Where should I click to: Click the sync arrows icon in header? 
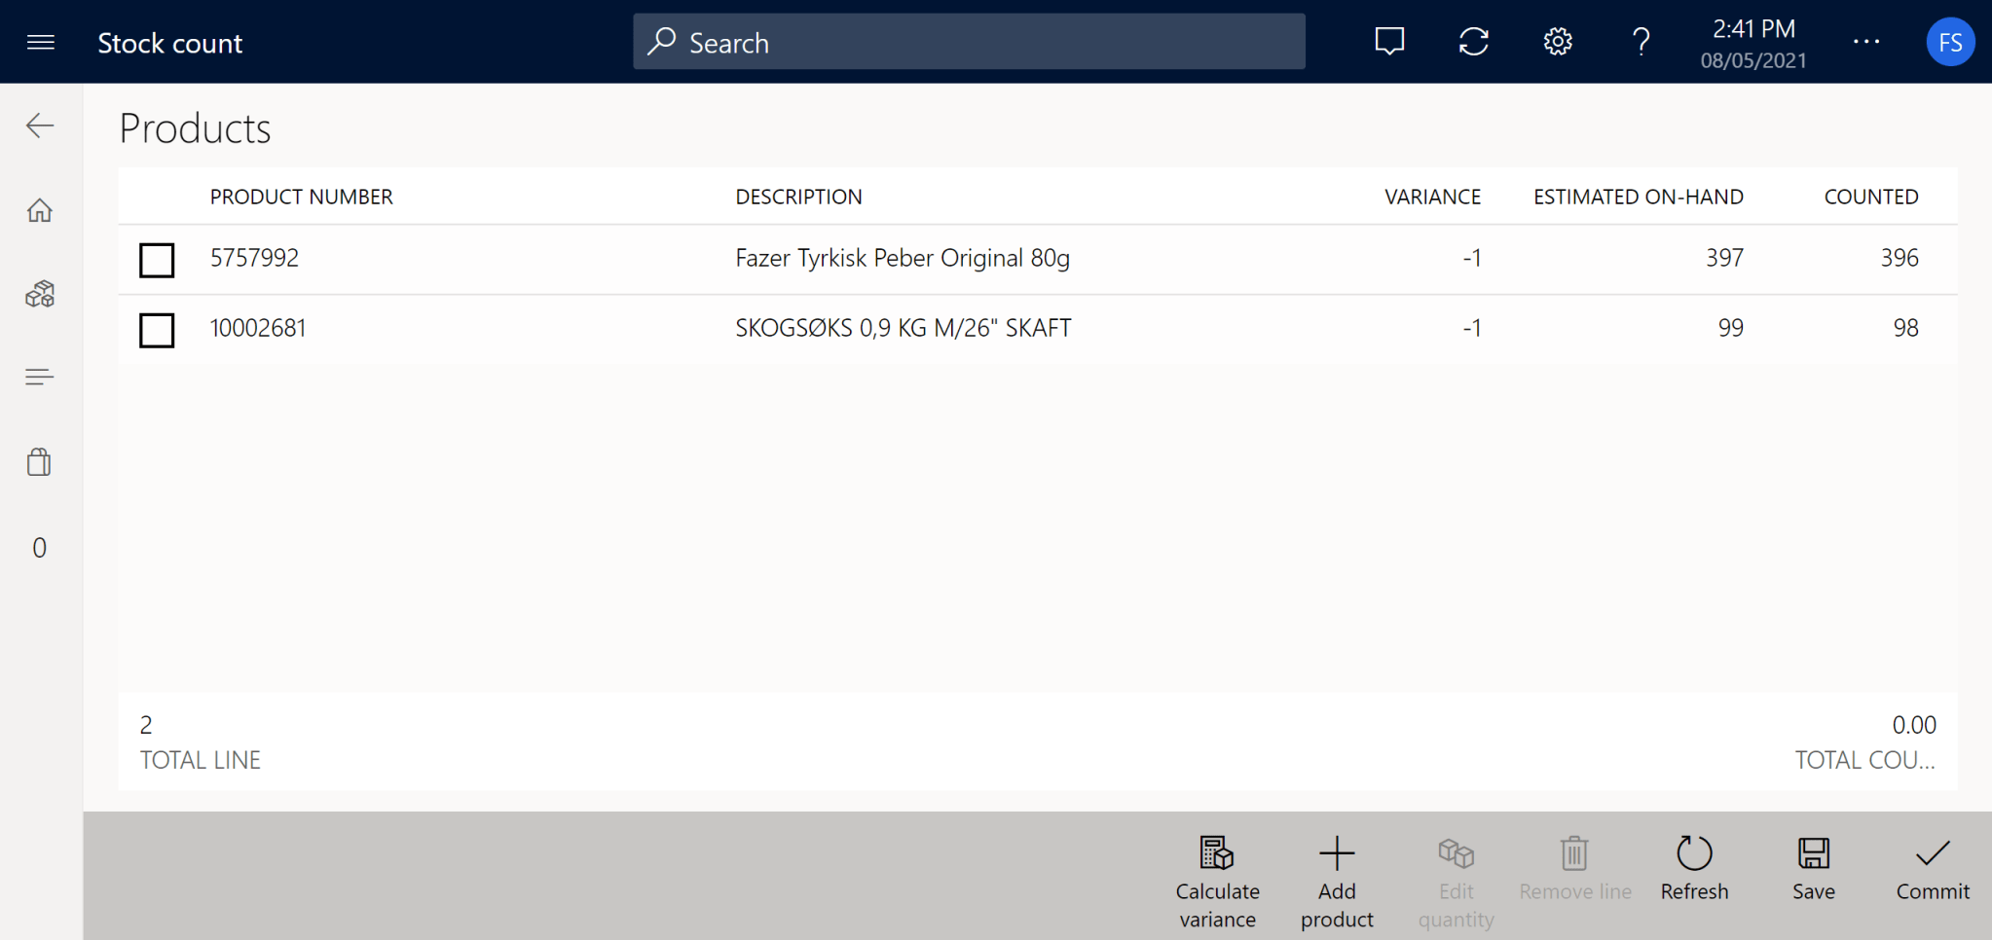(x=1473, y=42)
